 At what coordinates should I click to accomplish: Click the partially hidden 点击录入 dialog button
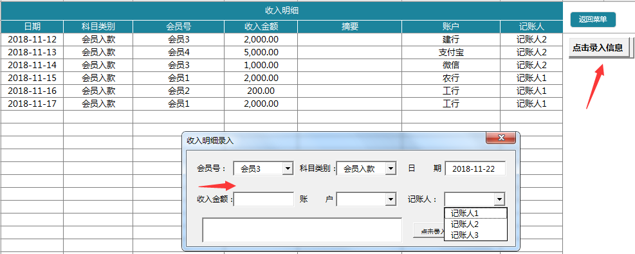(429, 231)
